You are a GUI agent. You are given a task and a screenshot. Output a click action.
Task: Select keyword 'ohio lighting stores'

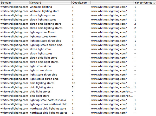pos(42,83)
